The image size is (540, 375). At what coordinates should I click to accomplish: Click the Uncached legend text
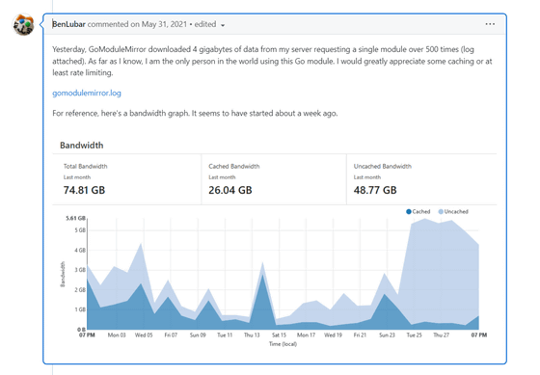[456, 212]
